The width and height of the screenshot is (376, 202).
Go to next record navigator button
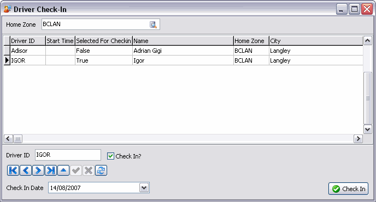[x=38, y=170]
